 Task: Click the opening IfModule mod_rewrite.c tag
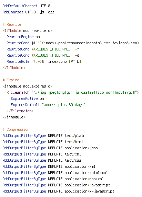coord(27,31)
